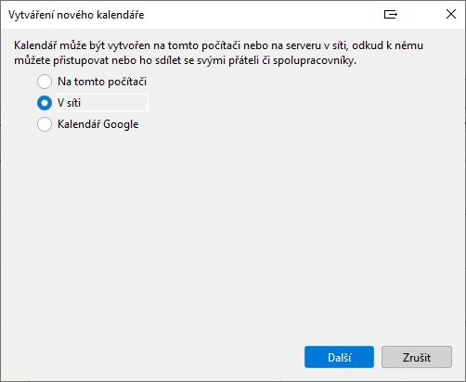Screen dimensions: 466x382
Task: Click the description paragraph about calendar location
Action: (218, 53)
